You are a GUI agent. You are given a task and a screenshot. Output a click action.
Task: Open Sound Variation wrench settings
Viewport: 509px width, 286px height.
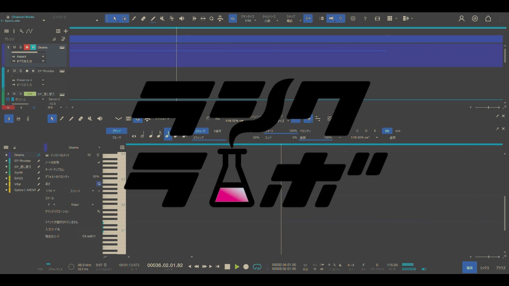(x=98, y=211)
